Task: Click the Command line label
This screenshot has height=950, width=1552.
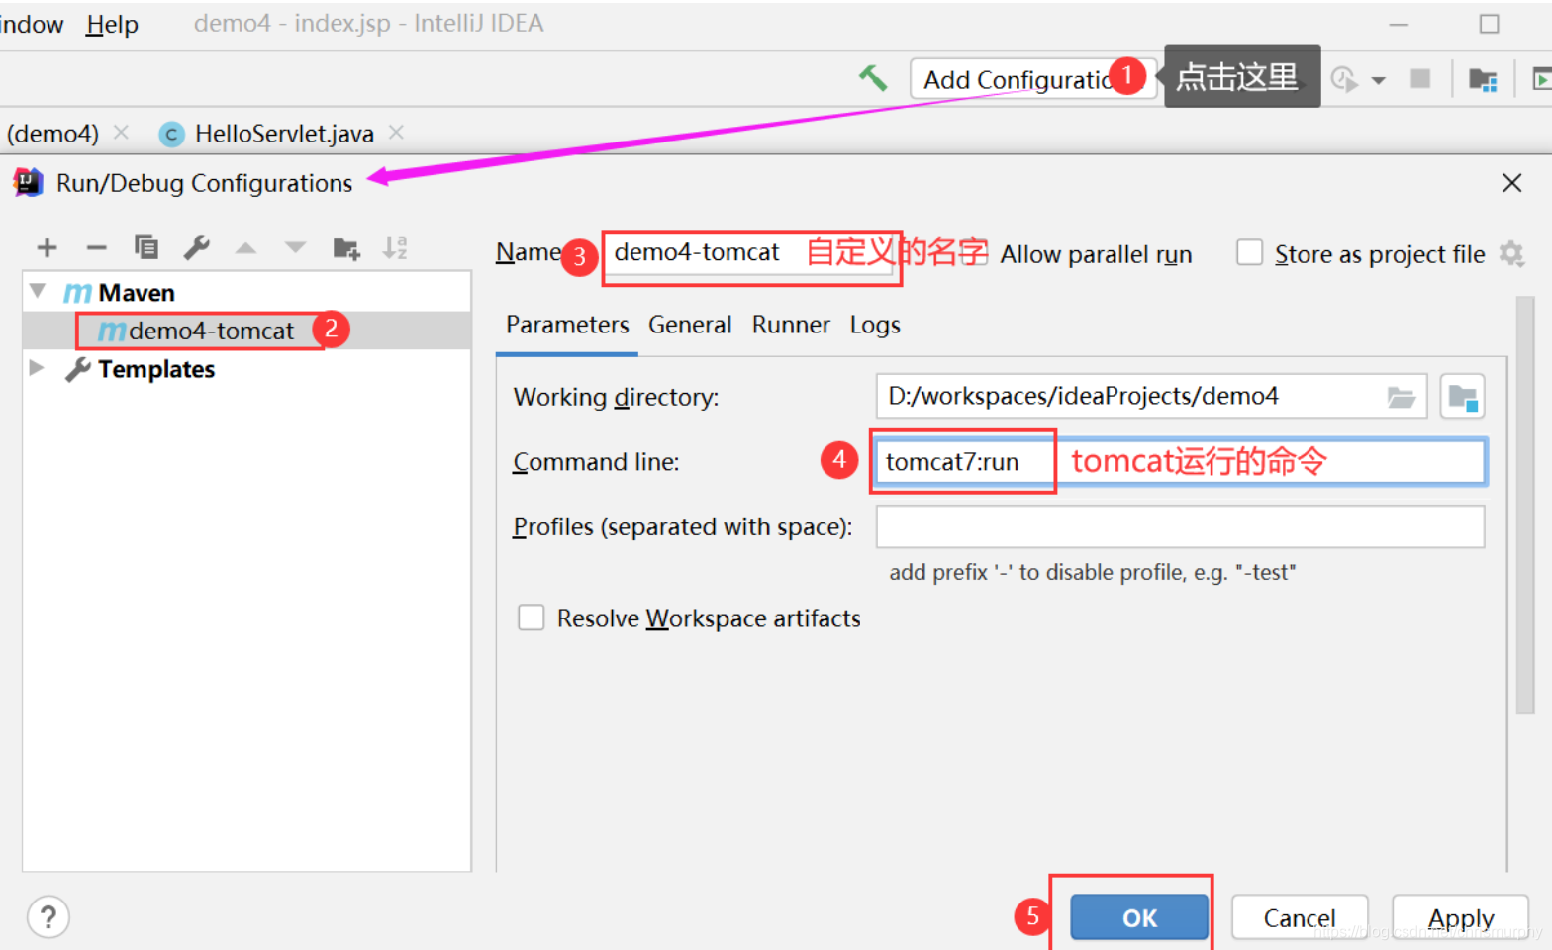Action: (x=596, y=461)
